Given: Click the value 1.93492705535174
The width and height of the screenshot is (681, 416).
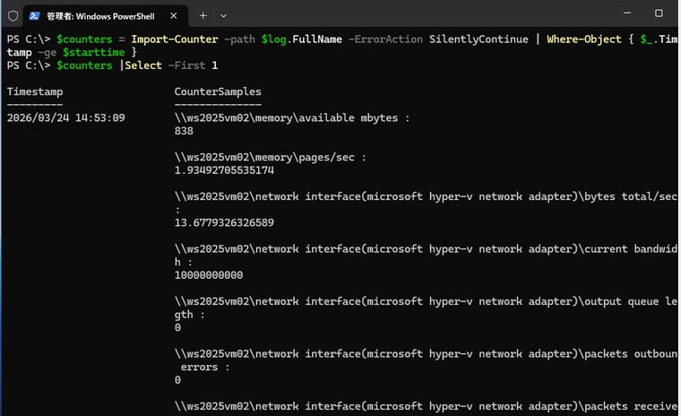Looking at the screenshot, I should [x=224, y=170].
